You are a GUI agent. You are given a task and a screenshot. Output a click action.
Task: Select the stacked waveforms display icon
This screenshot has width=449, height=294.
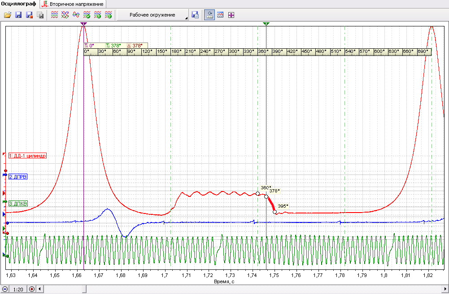54,15
